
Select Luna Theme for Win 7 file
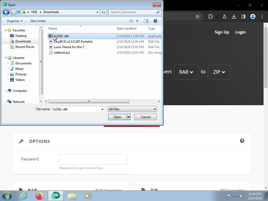pos(104,47)
